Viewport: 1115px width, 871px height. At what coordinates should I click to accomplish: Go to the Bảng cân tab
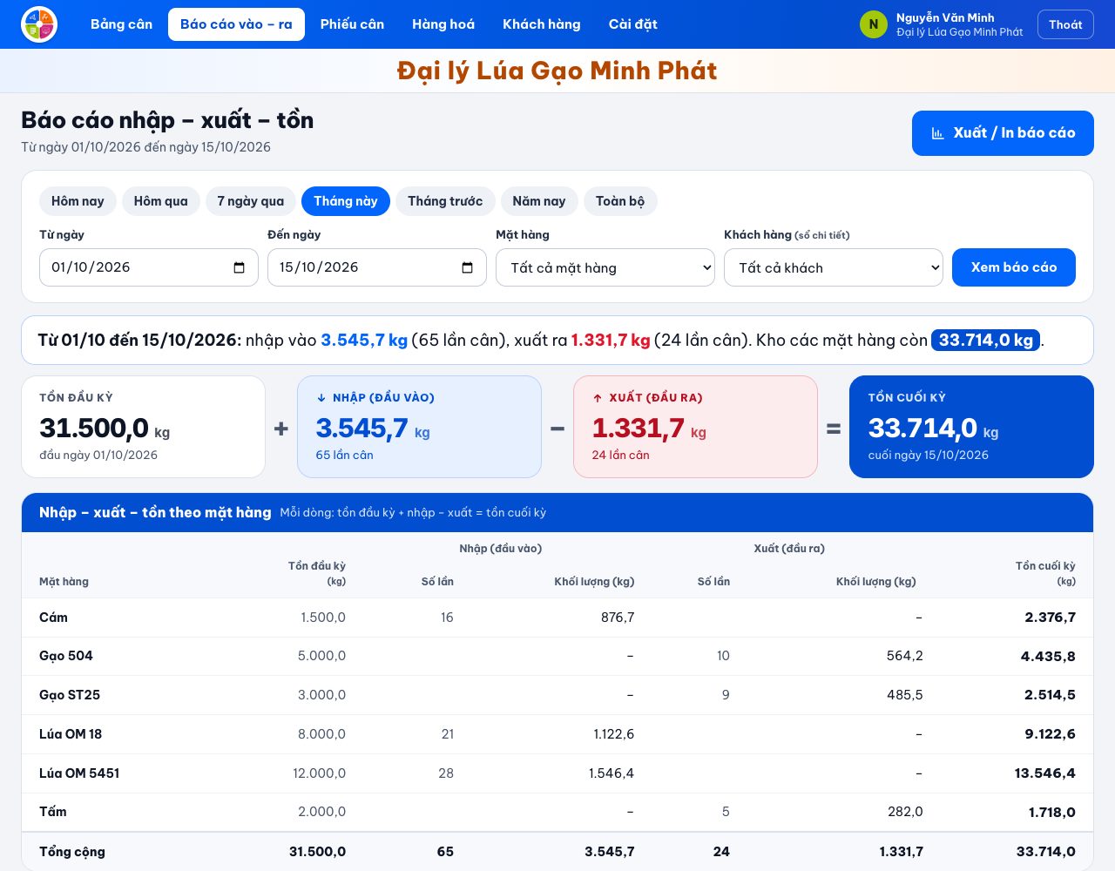(122, 24)
